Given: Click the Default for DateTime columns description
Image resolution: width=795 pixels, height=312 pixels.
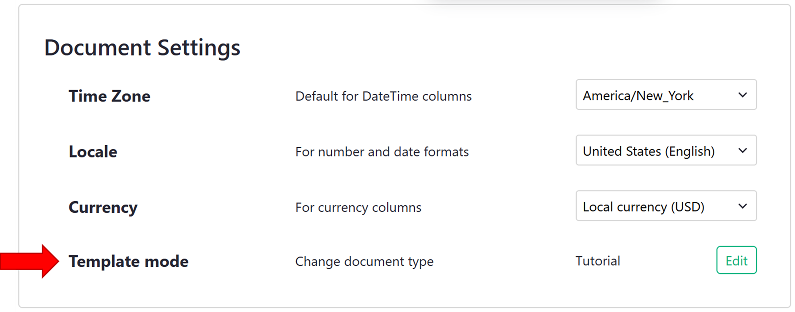Looking at the screenshot, I should coord(384,96).
